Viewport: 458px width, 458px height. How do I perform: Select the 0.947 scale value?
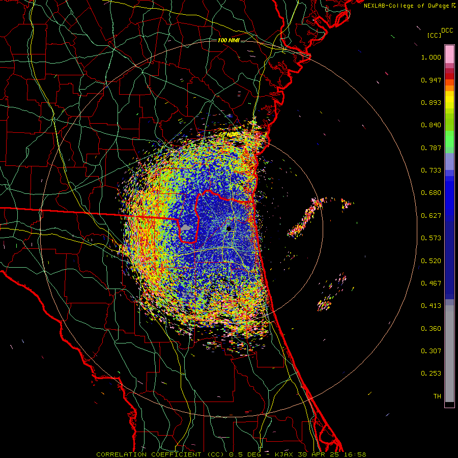[x=431, y=80]
